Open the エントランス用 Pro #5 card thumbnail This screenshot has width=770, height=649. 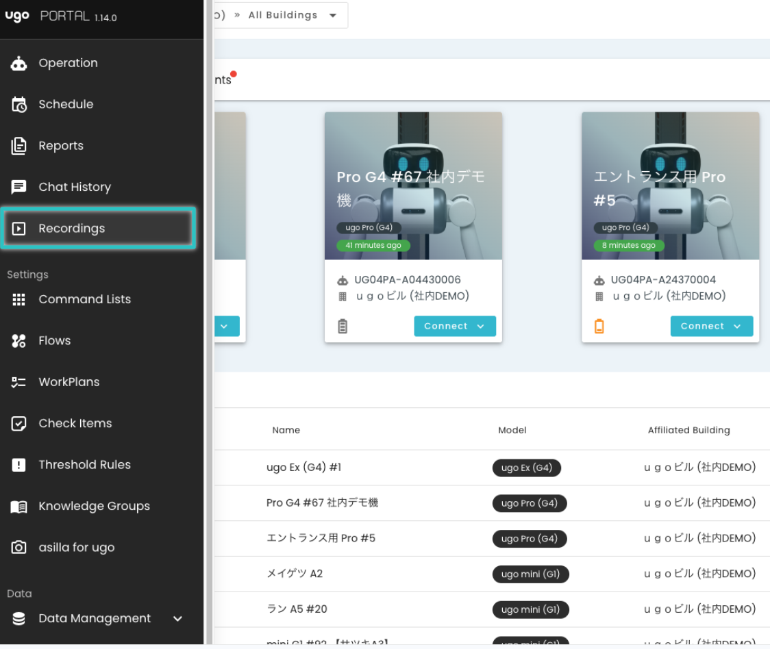670,186
